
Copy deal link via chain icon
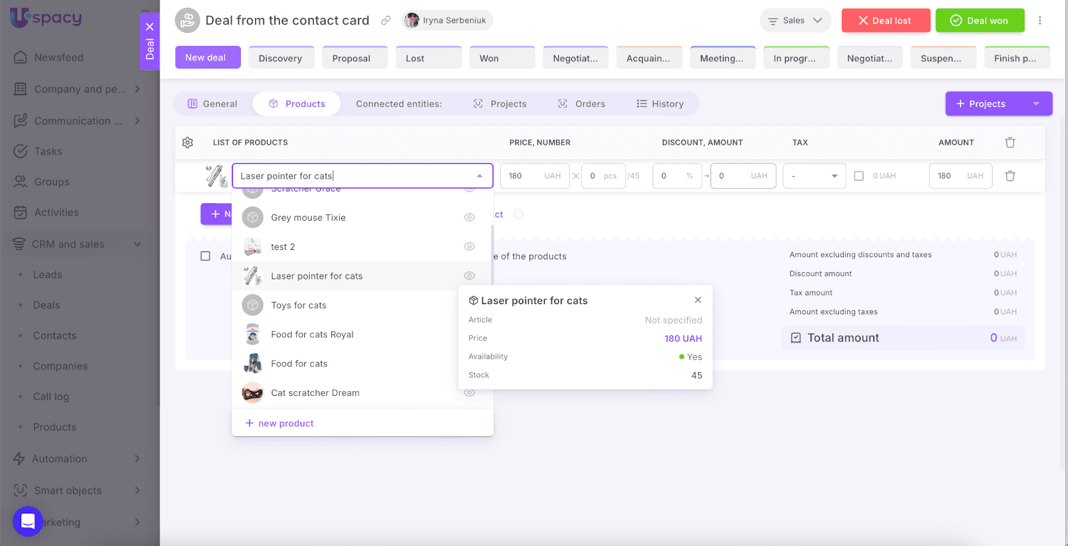tap(386, 21)
